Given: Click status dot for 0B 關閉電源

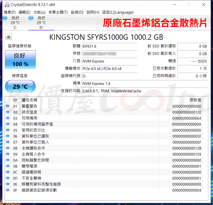Looking at the screenshot, I should 8,166.
